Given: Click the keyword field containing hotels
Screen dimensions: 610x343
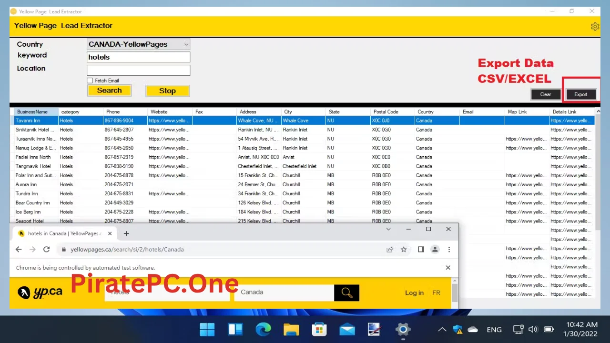Looking at the screenshot, I should (x=138, y=57).
